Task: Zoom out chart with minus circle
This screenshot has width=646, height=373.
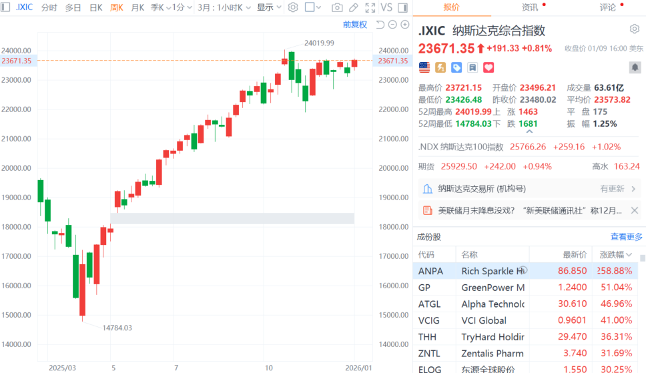Action: click(392, 25)
